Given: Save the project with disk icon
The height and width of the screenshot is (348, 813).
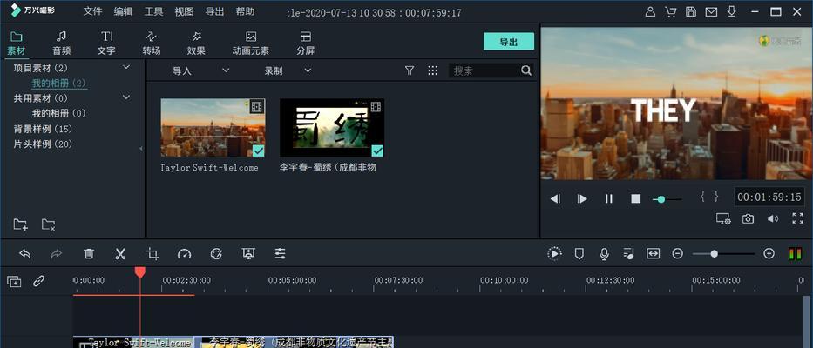Looking at the screenshot, I should point(691,12).
